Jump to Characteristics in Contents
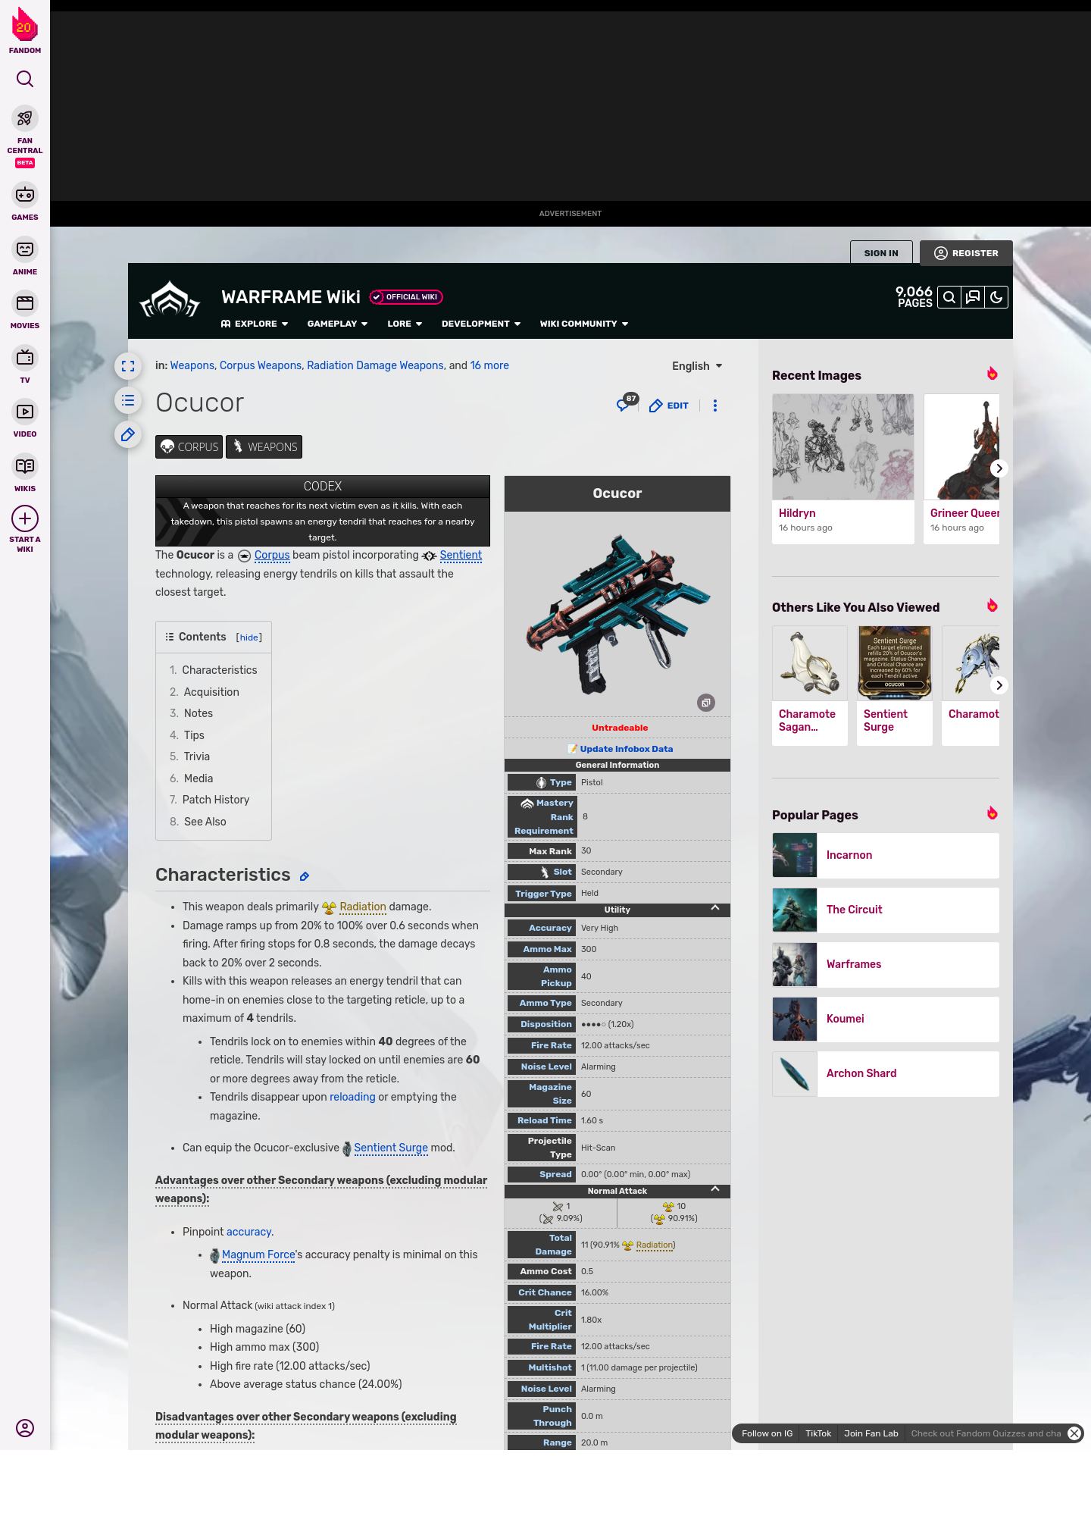Viewport: 1091px width, 1516px height. [x=220, y=670]
